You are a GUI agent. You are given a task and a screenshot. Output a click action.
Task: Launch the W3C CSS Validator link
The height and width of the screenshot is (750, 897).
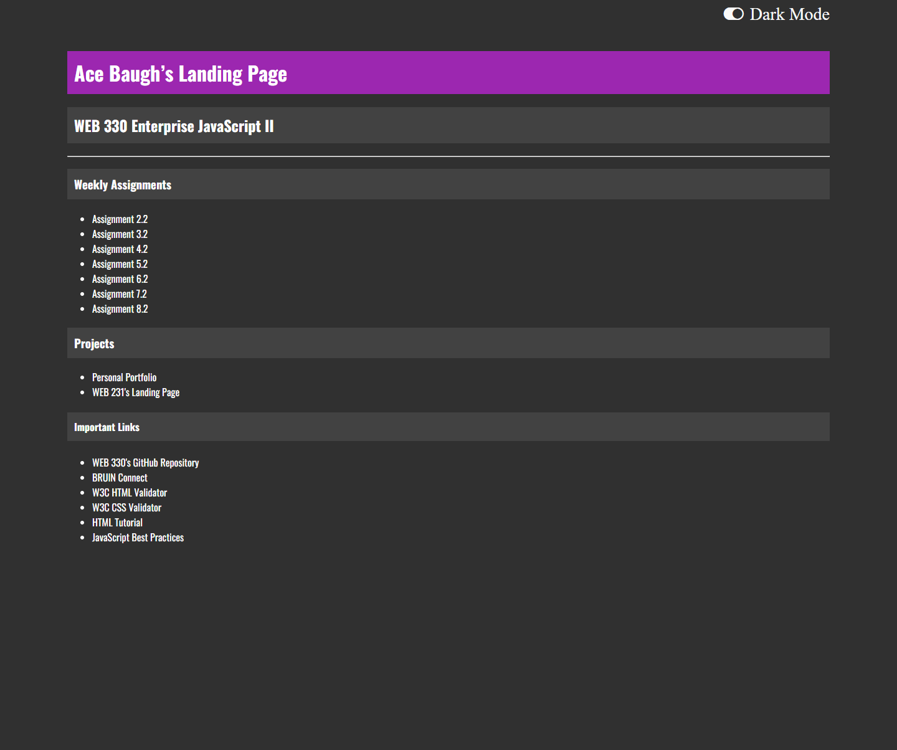click(126, 508)
